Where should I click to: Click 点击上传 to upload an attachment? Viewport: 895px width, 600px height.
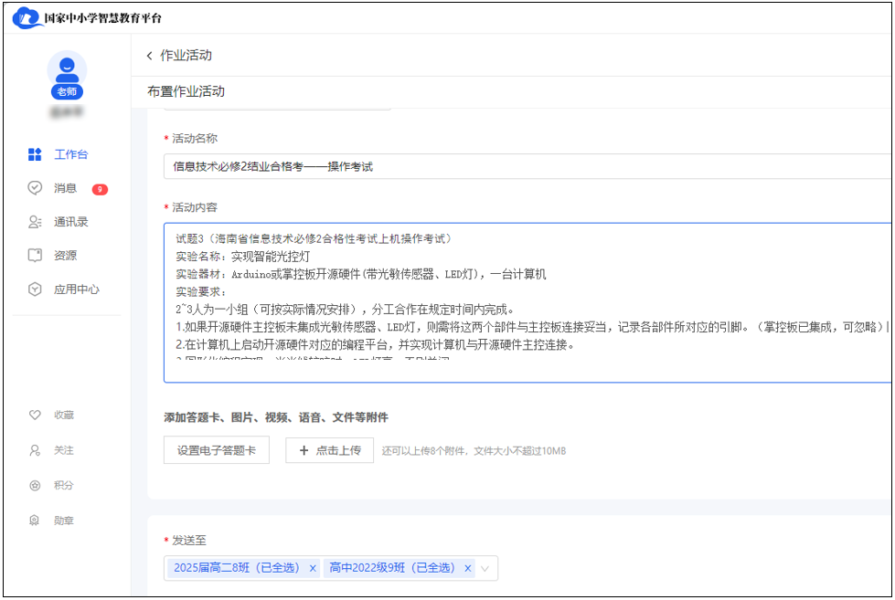329,449
